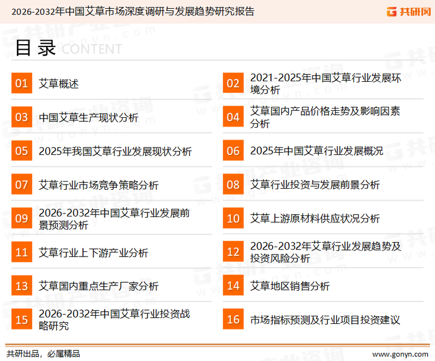Visit the www.gonyn.com link
435x361 pixels.
(x=400, y=355)
